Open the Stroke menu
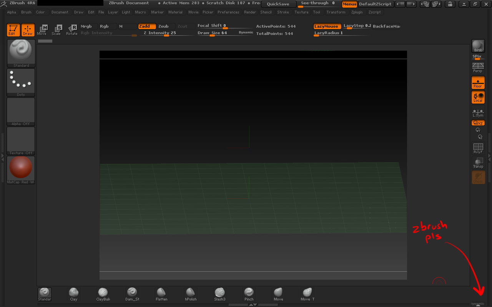Viewport: 492px width, 307px height. pos(283,12)
